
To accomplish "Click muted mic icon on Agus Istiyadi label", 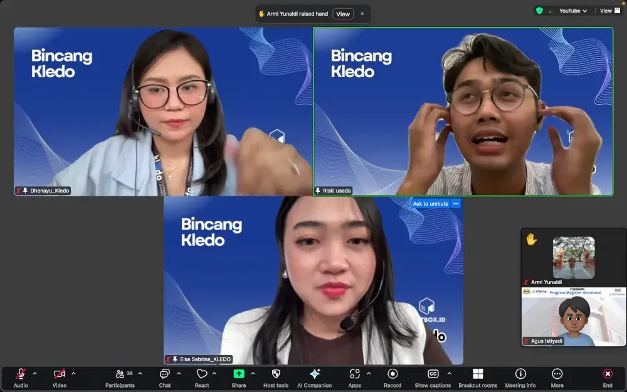I will [527, 341].
